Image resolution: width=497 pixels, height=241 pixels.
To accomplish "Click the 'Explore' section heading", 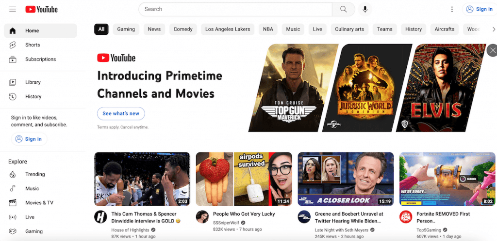I will [18, 162].
